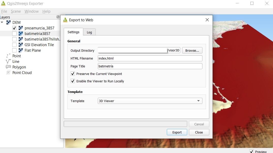Click the DEM group raster icon
The image size is (273, 153).
point(9,23)
